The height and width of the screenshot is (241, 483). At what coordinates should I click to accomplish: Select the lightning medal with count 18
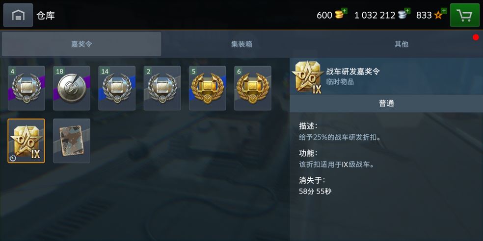[x=72, y=88]
